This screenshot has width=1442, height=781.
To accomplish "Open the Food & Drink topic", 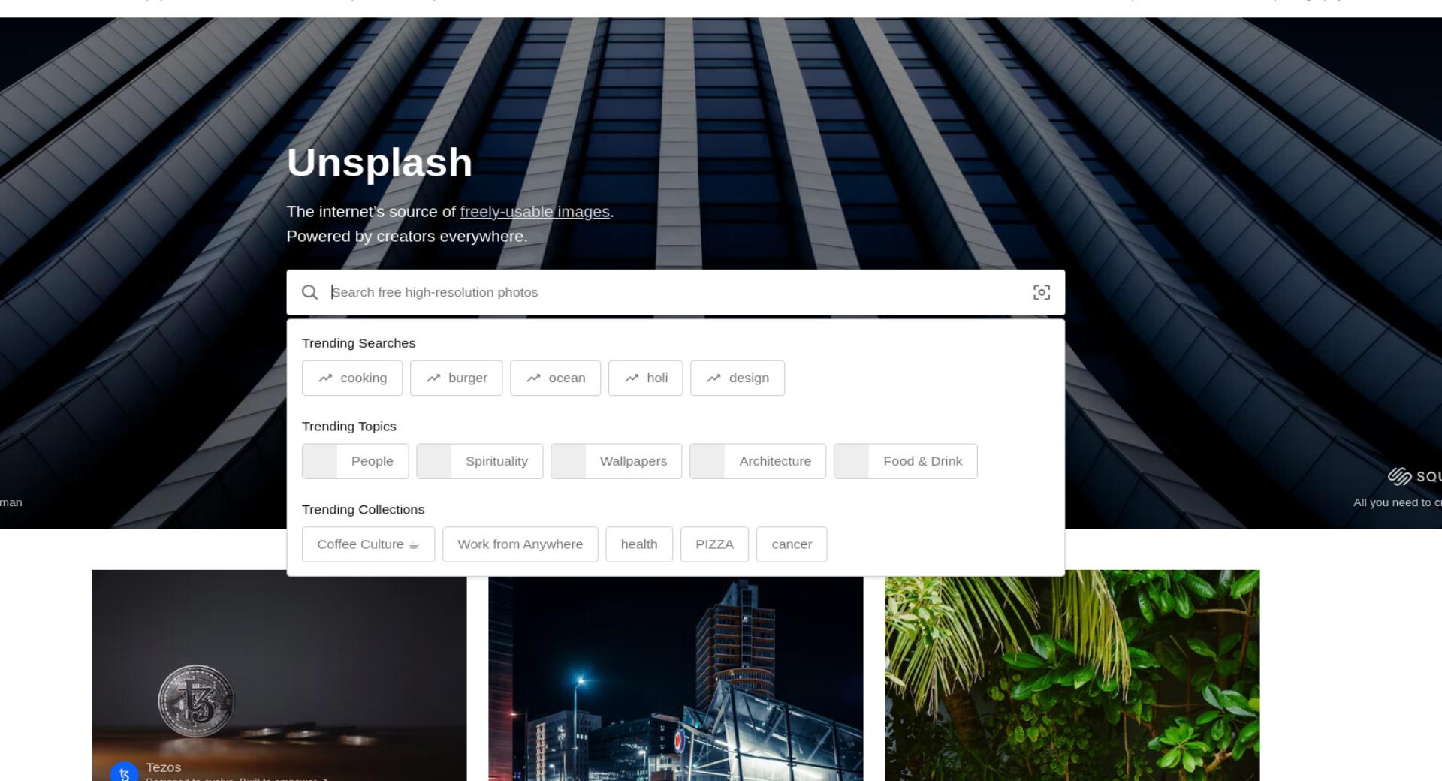I will coord(905,461).
